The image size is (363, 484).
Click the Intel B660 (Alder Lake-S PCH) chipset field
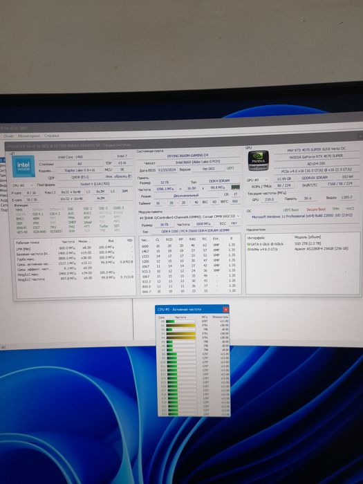(198, 162)
